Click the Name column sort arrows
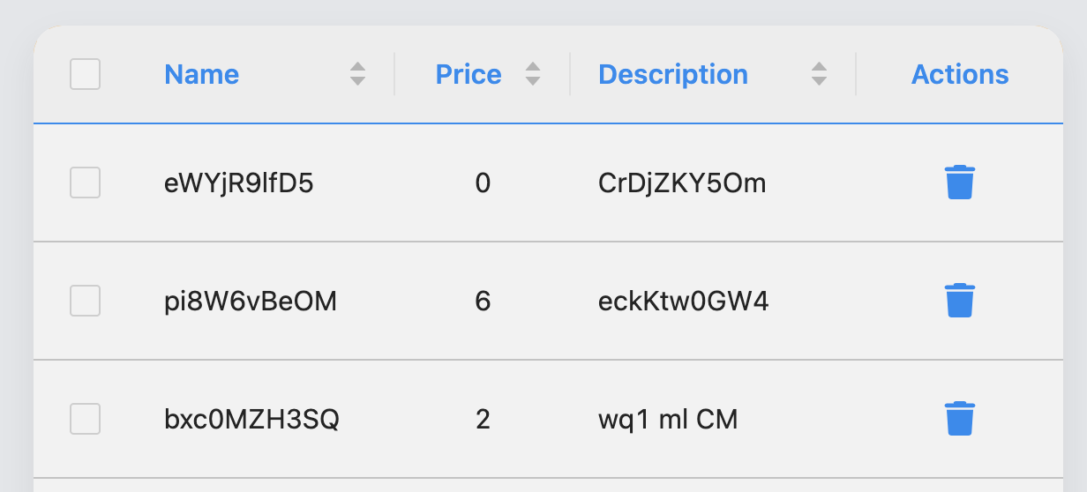 (357, 74)
